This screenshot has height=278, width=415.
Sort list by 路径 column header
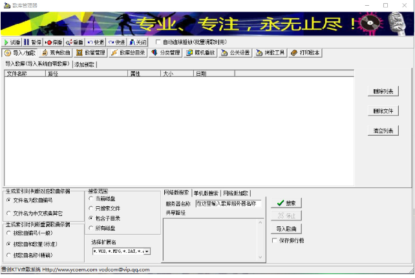[87, 74]
